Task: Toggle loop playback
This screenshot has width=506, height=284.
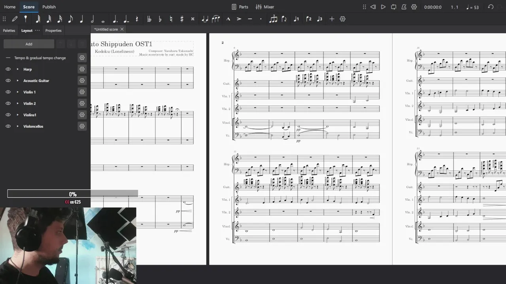Action: (393, 7)
